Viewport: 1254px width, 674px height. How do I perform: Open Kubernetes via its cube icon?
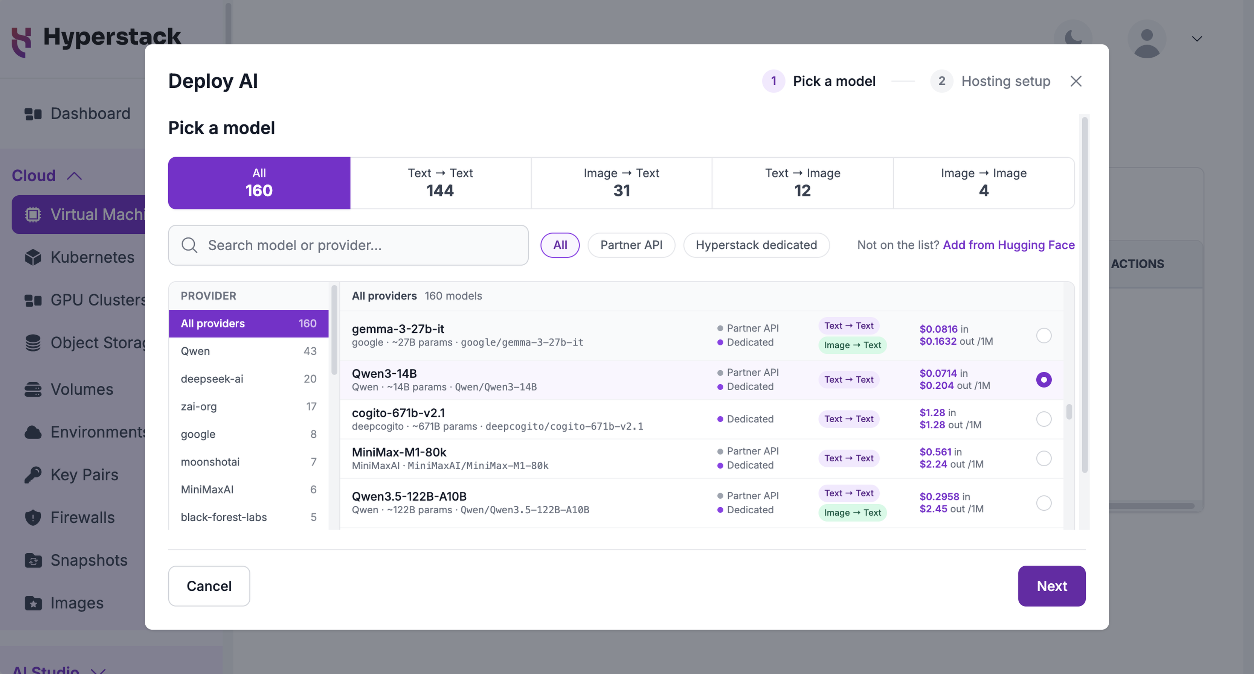coord(33,257)
